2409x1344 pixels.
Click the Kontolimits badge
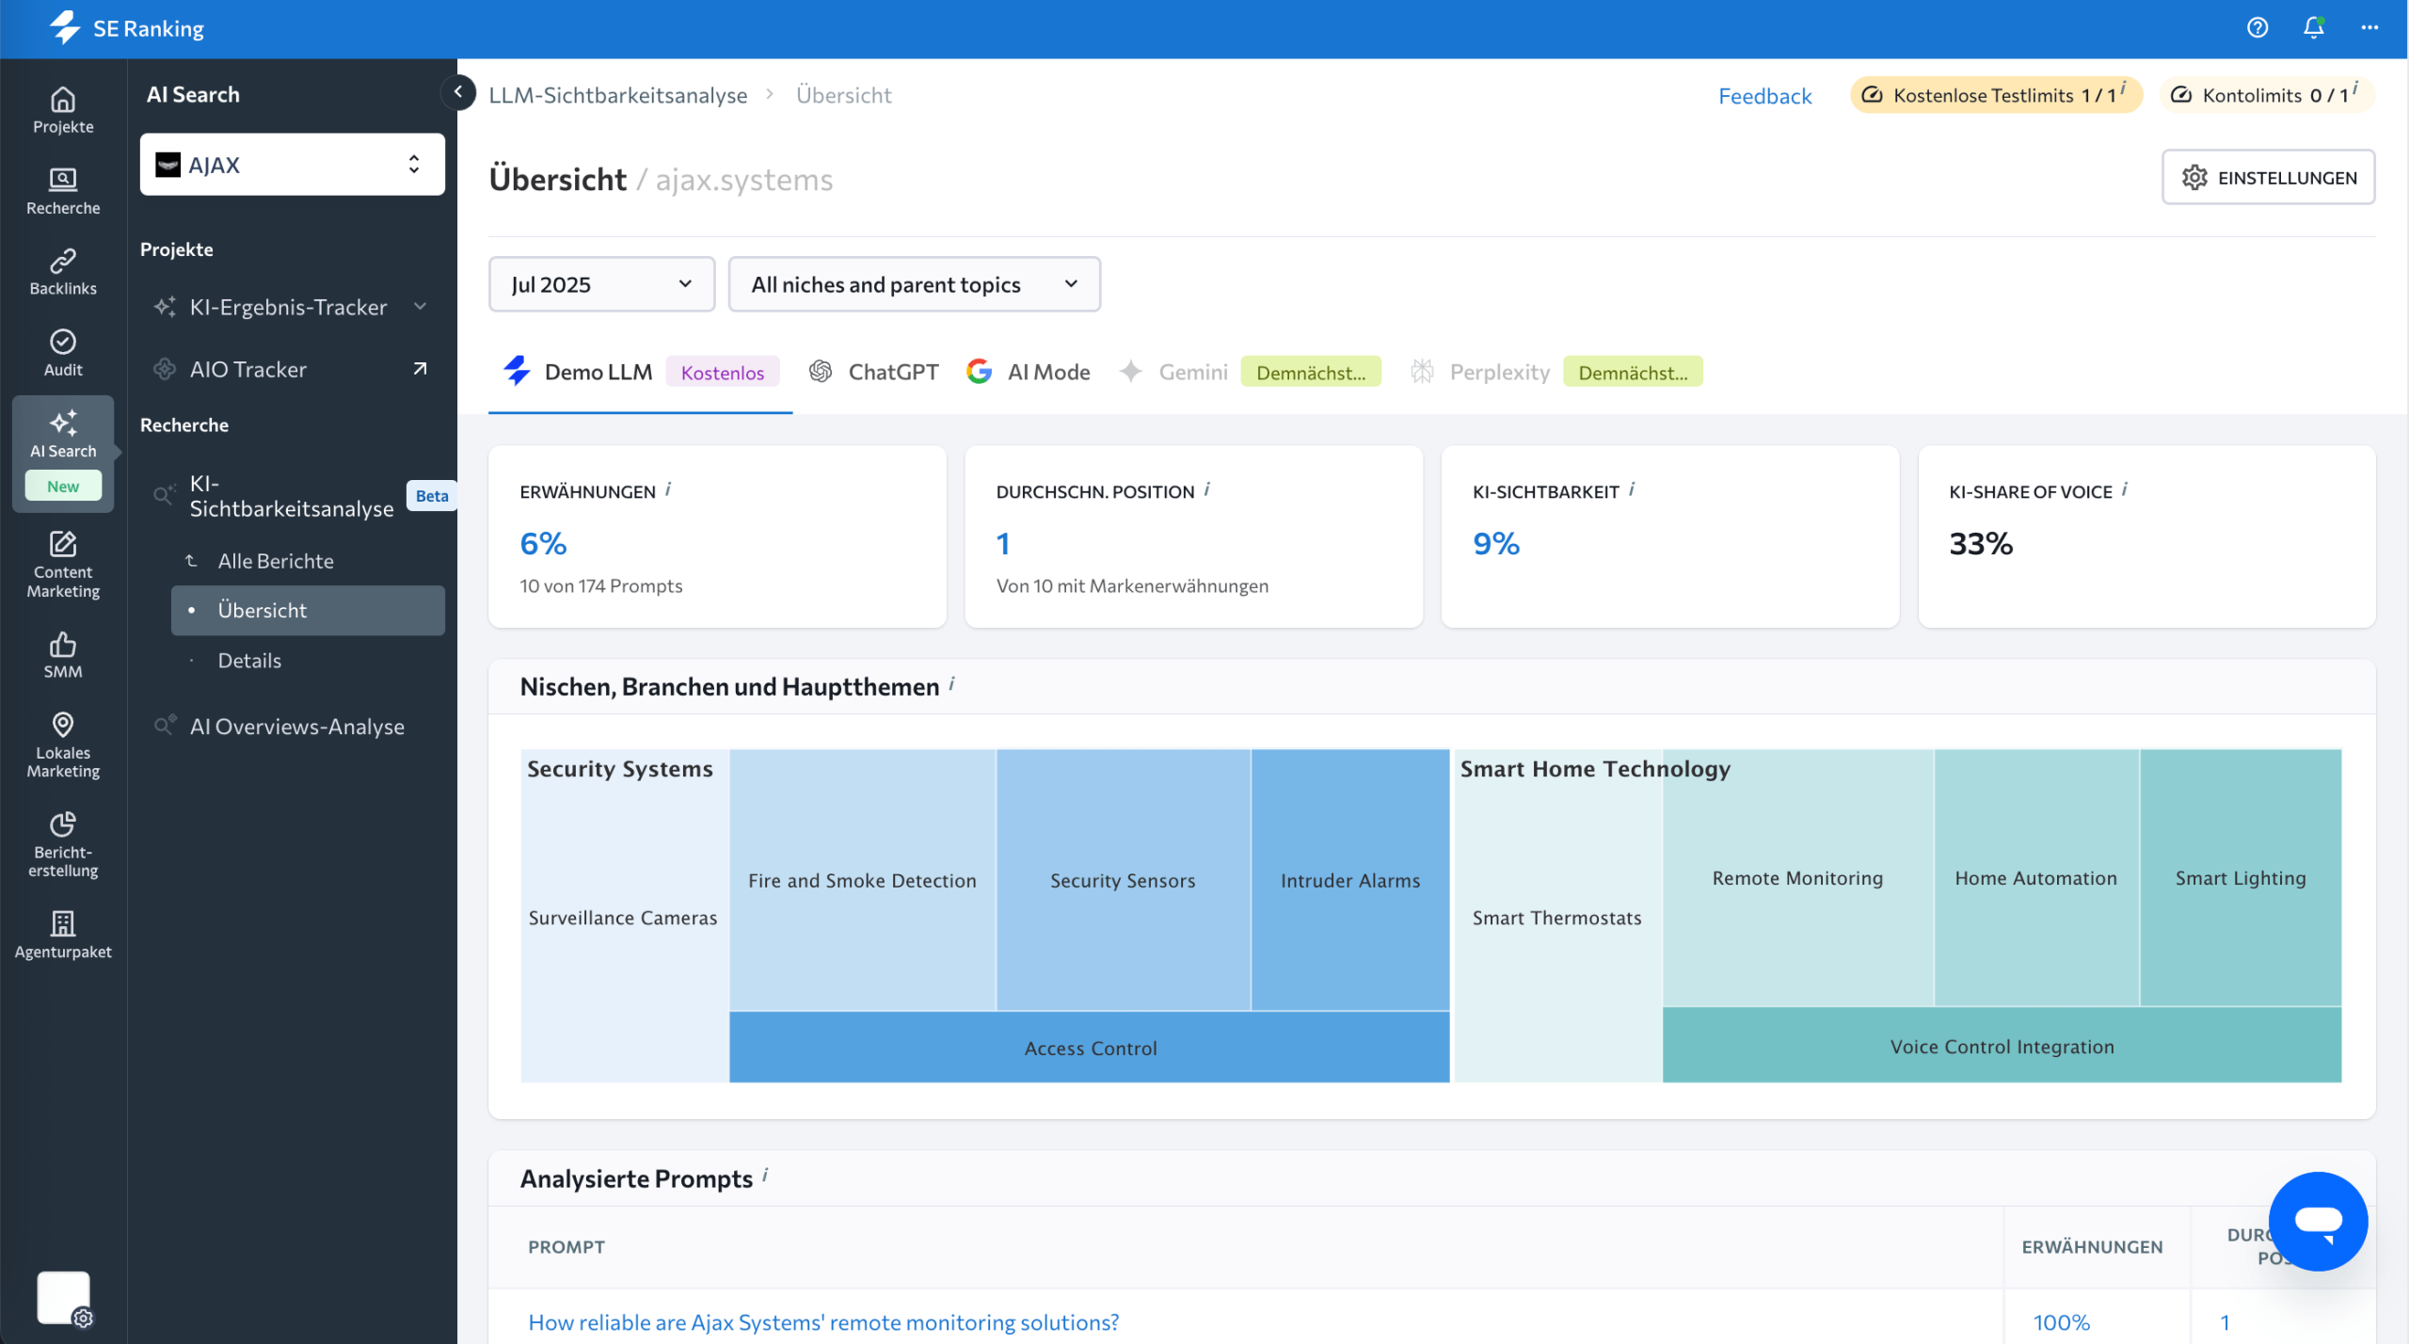[2266, 95]
